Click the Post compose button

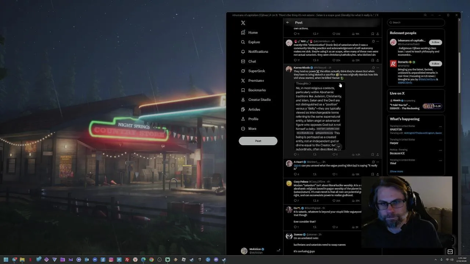click(258, 141)
